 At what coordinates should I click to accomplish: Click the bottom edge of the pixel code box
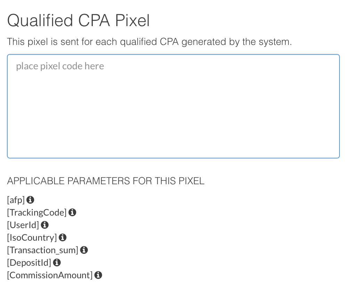click(x=173, y=158)
